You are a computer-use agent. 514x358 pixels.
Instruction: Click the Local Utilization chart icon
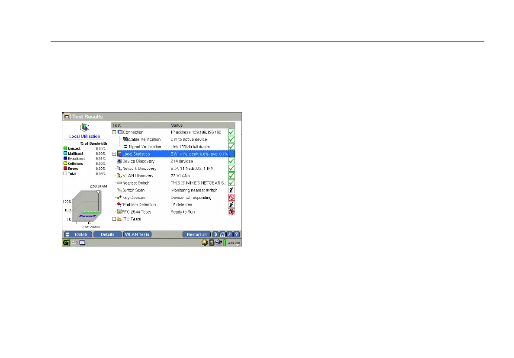84,128
